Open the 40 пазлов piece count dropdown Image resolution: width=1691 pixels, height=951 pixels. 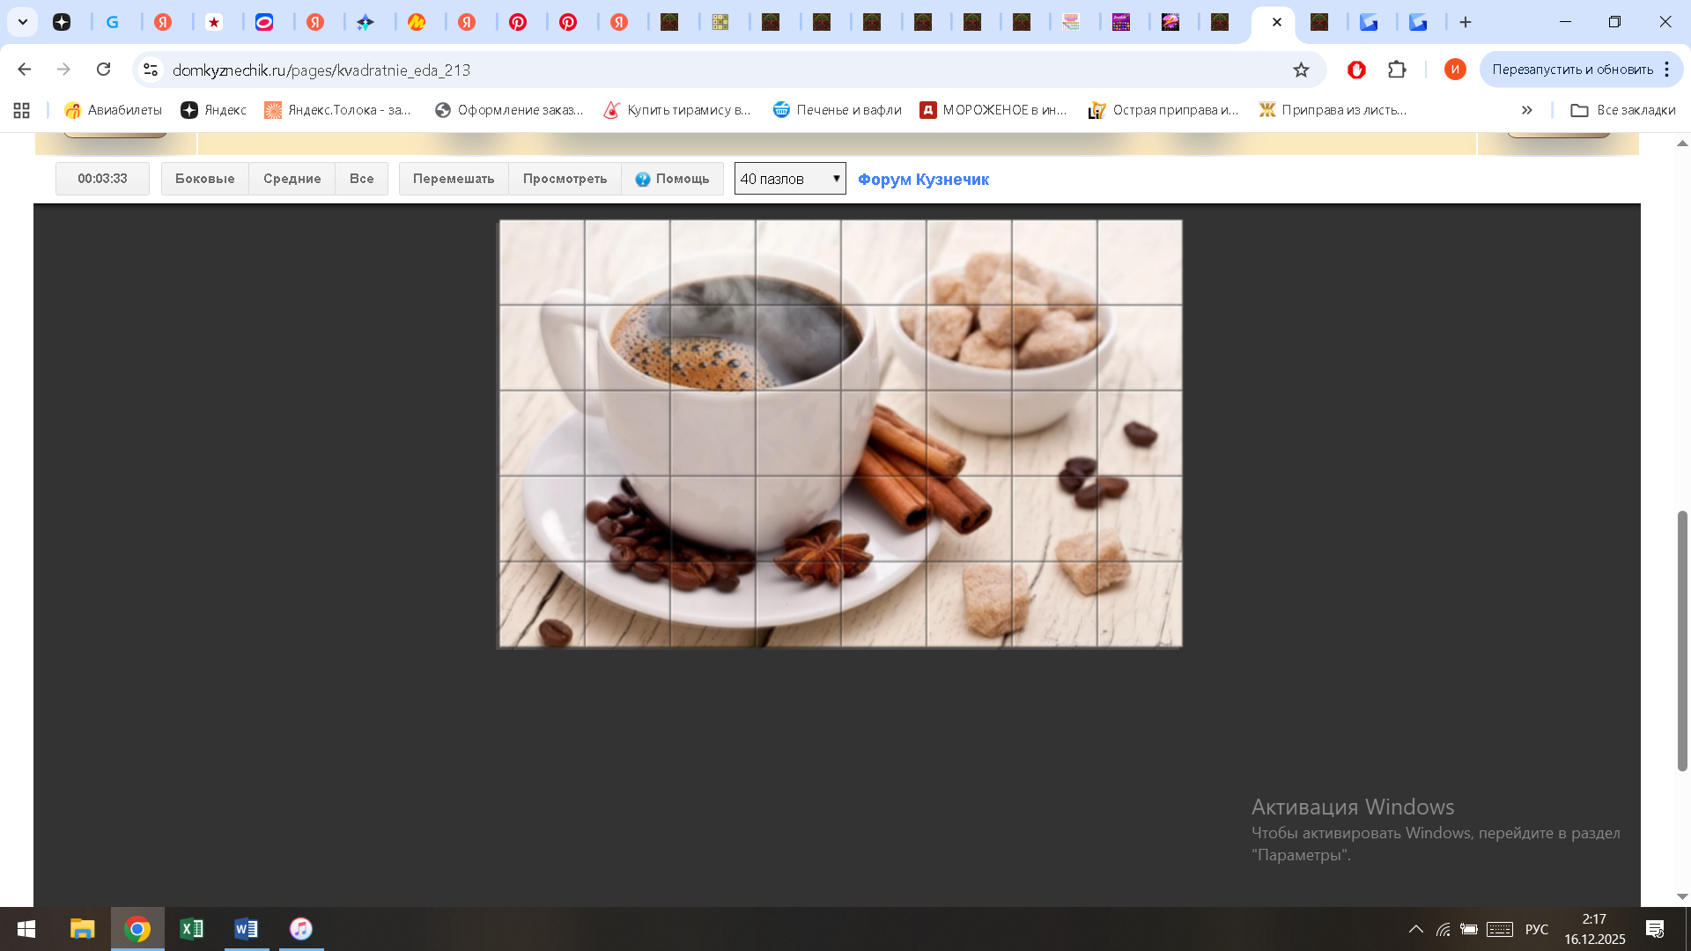pos(790,179)
